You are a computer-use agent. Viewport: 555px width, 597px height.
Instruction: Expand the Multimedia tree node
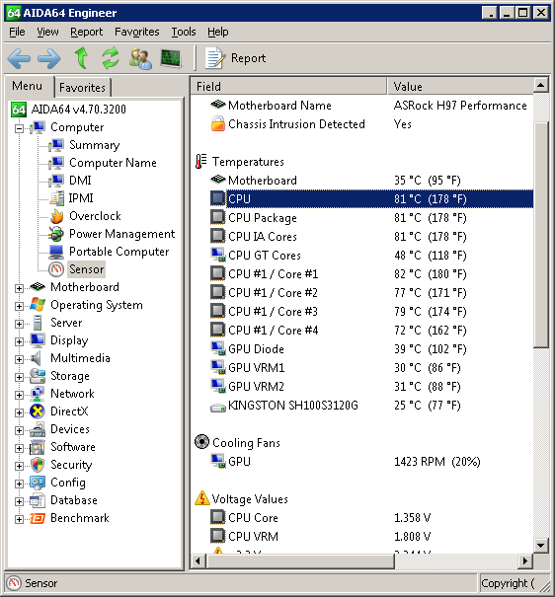click(x=19, y=359)
